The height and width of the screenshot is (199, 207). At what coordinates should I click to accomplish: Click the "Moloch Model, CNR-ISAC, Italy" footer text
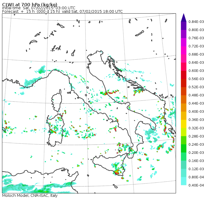point(30,195)
